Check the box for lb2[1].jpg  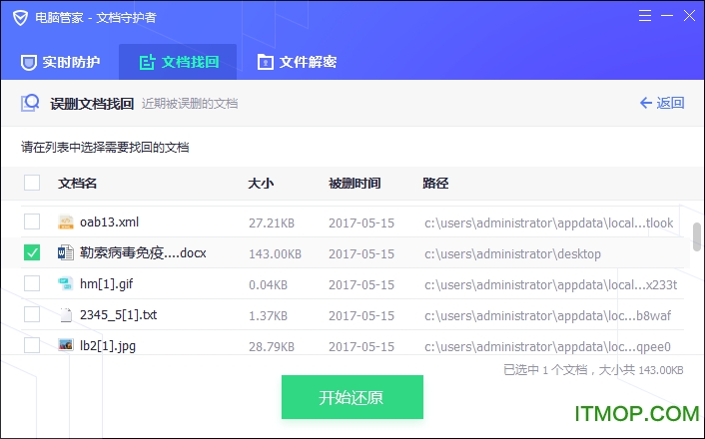point(32,345)
